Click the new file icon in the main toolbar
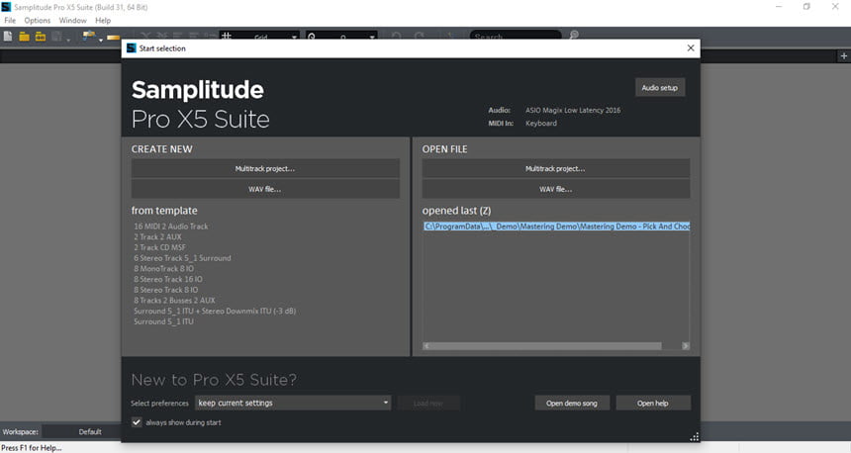This screenshot has height=453, width=851. (x=8, y=37)
